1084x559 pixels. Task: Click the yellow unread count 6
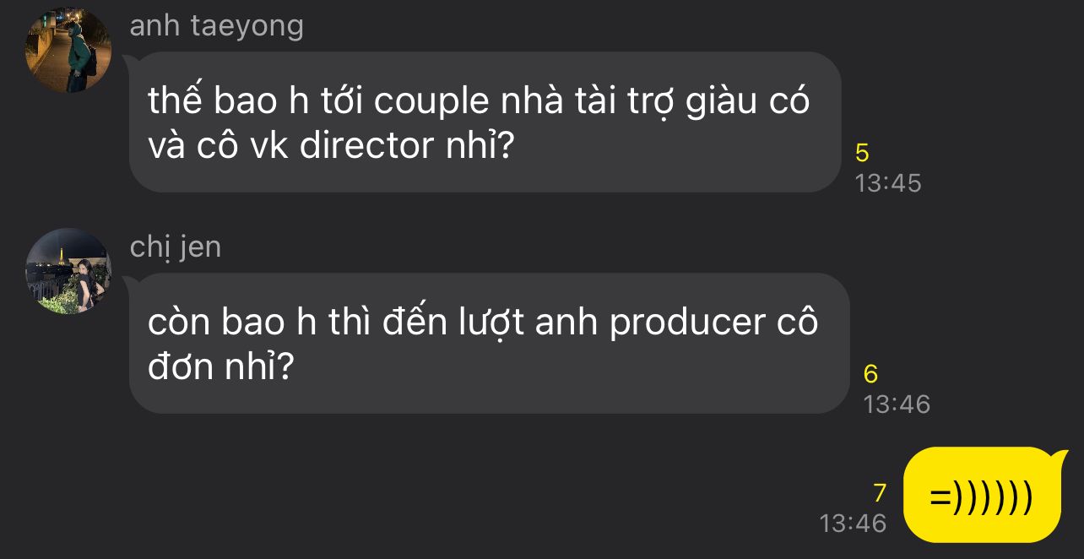pyautogui.click(x=871, y=373)
